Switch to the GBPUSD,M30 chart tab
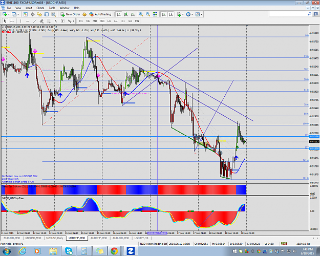This screenshot has width=320, height=256. [33, 238]
